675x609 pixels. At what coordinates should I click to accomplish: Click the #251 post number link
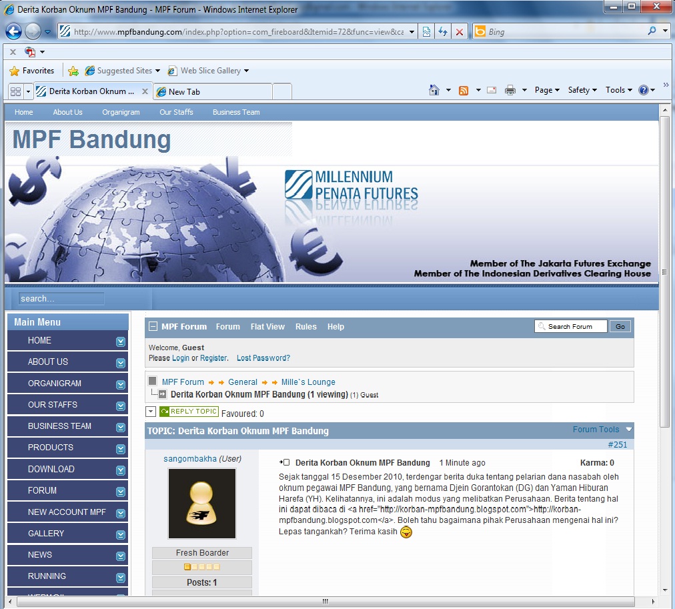(618, 445)
